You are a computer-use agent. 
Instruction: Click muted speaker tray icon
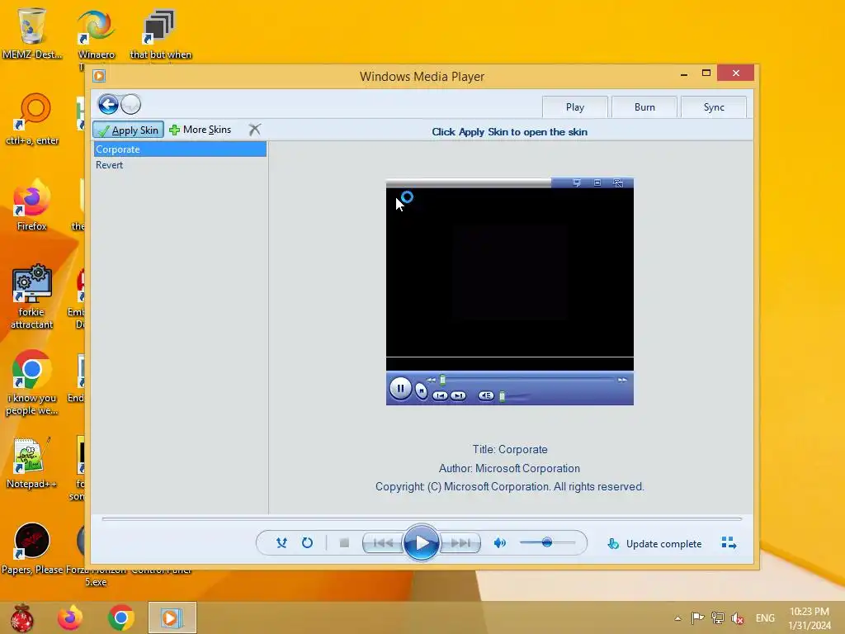[x=737, y=618]
